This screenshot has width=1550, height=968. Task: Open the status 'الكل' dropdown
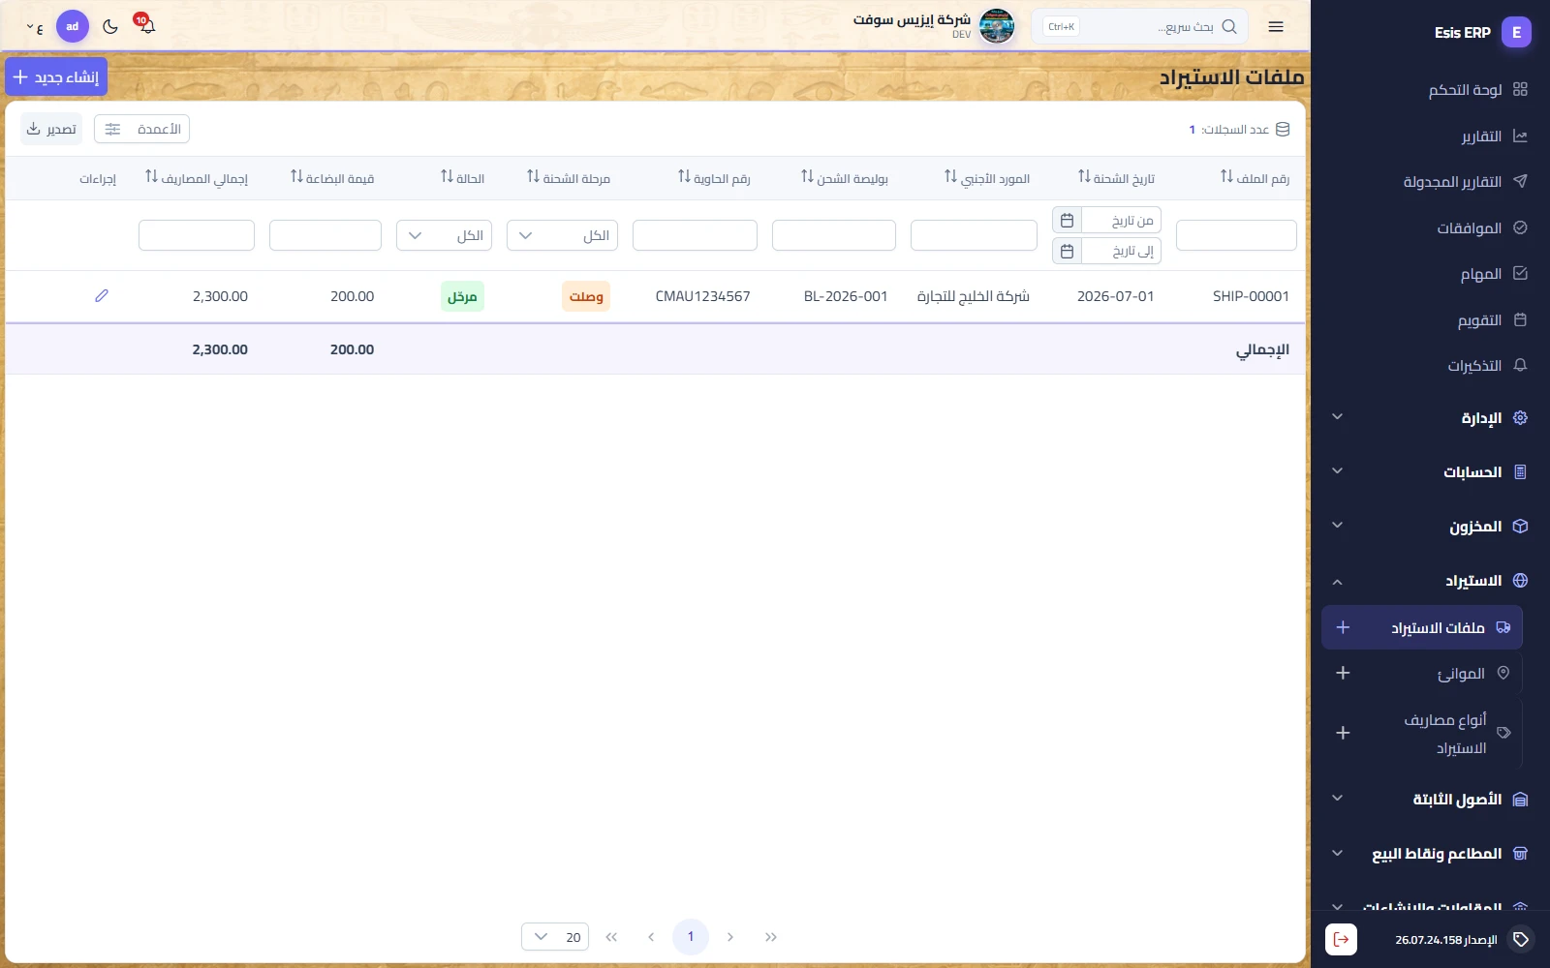pyautogui.click(x=444, y=235)
